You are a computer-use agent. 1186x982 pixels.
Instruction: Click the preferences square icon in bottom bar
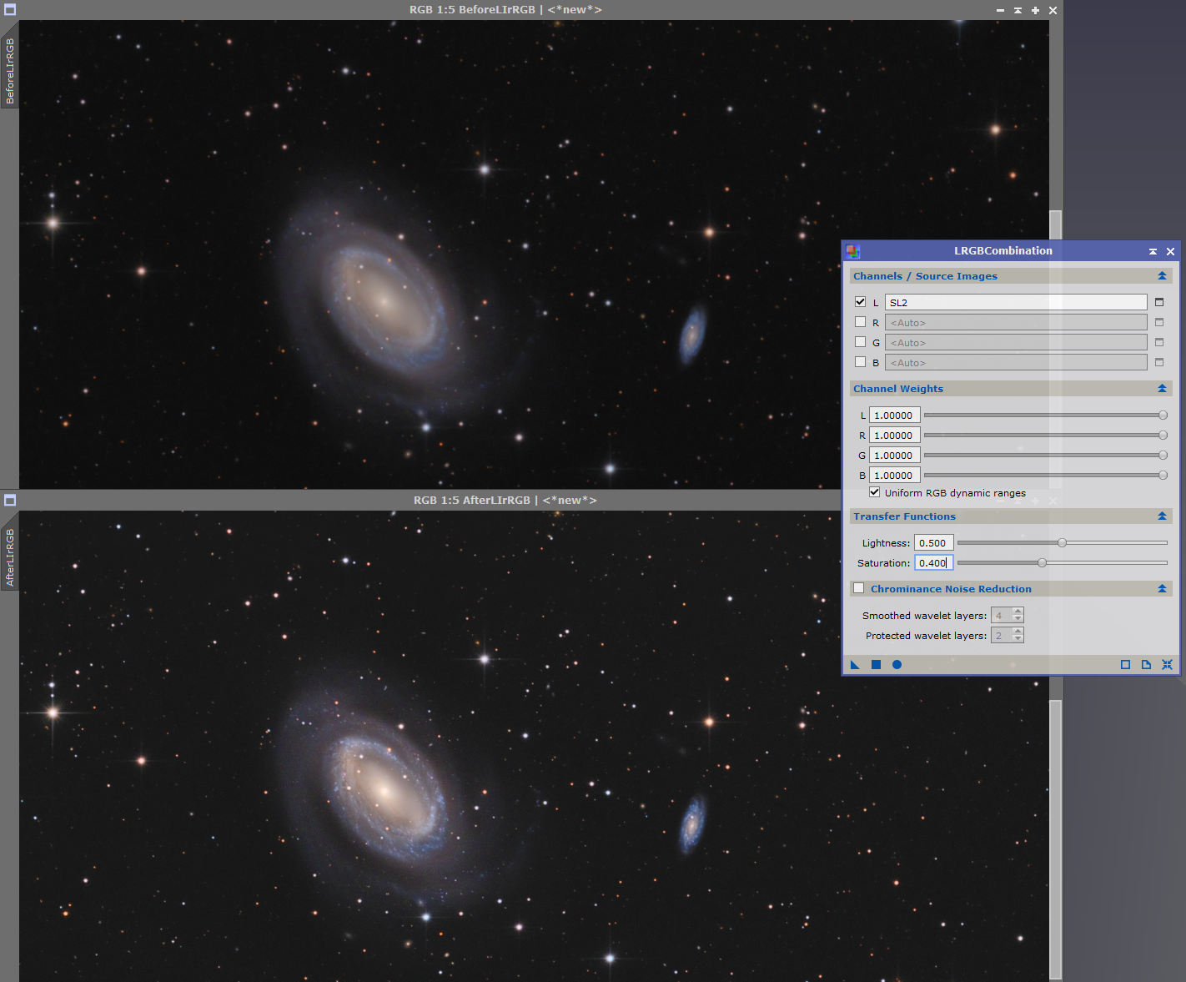coord(1125,665)
